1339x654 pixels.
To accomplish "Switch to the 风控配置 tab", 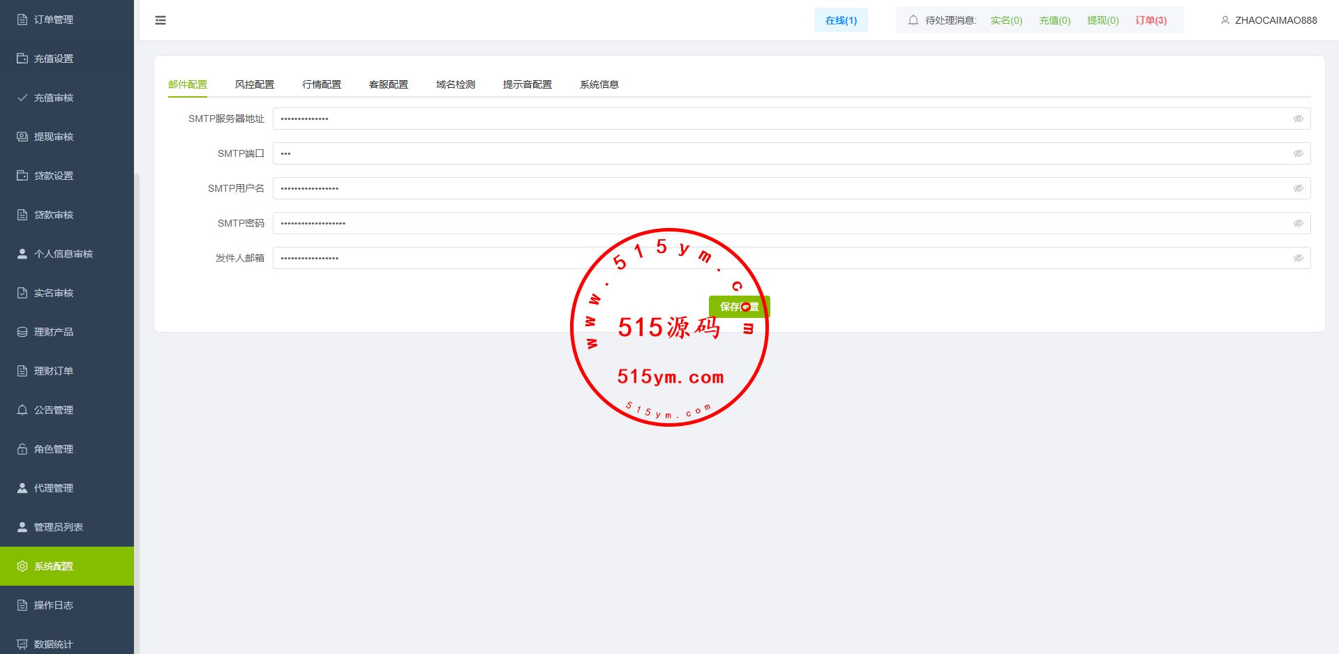I will (x=254, y=84).
